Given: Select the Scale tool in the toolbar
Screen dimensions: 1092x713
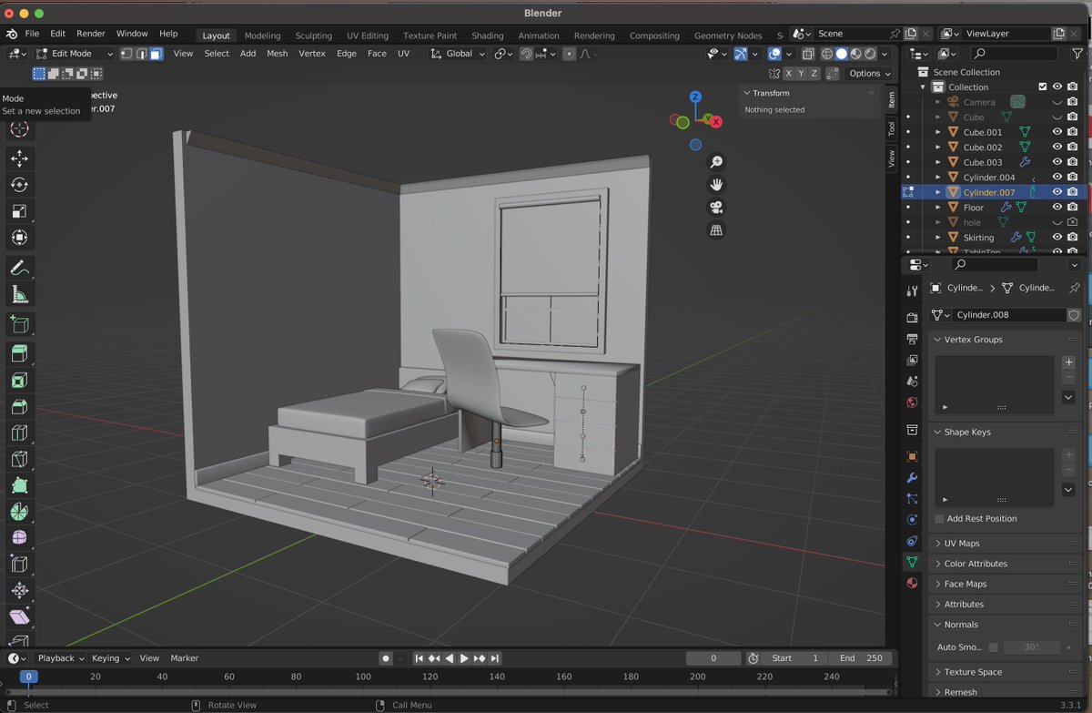Looking at the screenshot, I should pyautogui.click(x=19, y=211).
